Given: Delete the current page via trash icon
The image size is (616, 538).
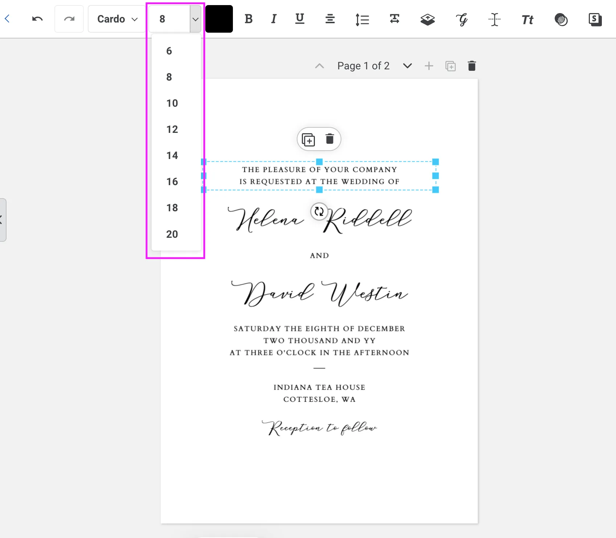Looking at the screenshot, I should click(x=472, y=66).
